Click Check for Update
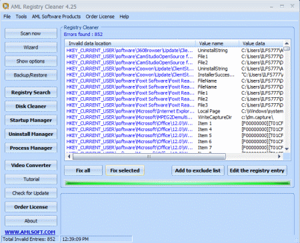 [31, 193]
